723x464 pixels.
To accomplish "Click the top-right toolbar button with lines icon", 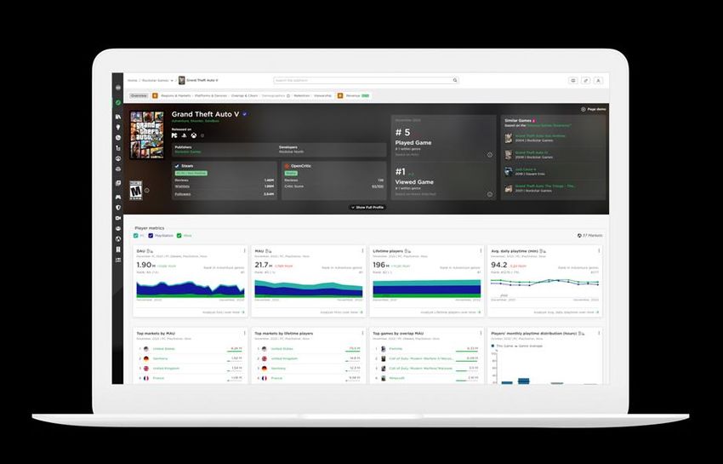I will pos(573,80).
